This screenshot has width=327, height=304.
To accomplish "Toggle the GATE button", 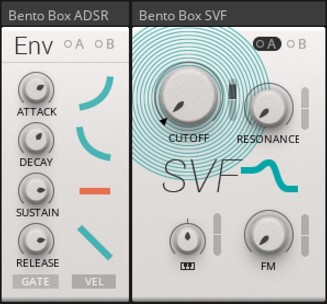I will [36, 282].
